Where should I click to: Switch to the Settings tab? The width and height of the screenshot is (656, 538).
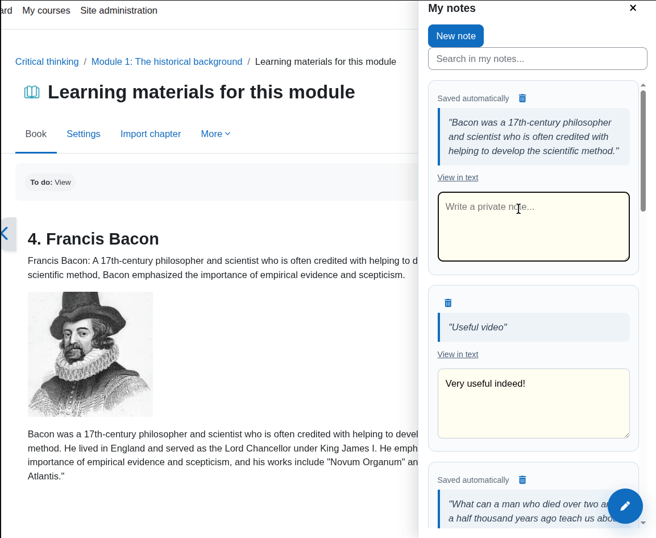pyautogui.click(x=83, y=134)
